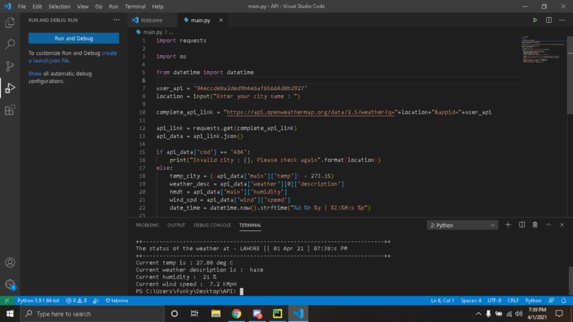The height and width of the screenshot is (322, 573).
Task: Change line endings via 'CRLF' status item
Action: click(513, 301)
